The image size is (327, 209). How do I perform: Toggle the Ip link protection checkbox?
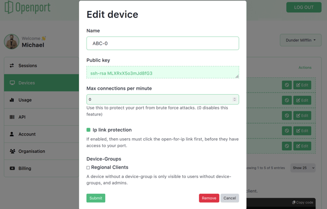pos(88,130)
